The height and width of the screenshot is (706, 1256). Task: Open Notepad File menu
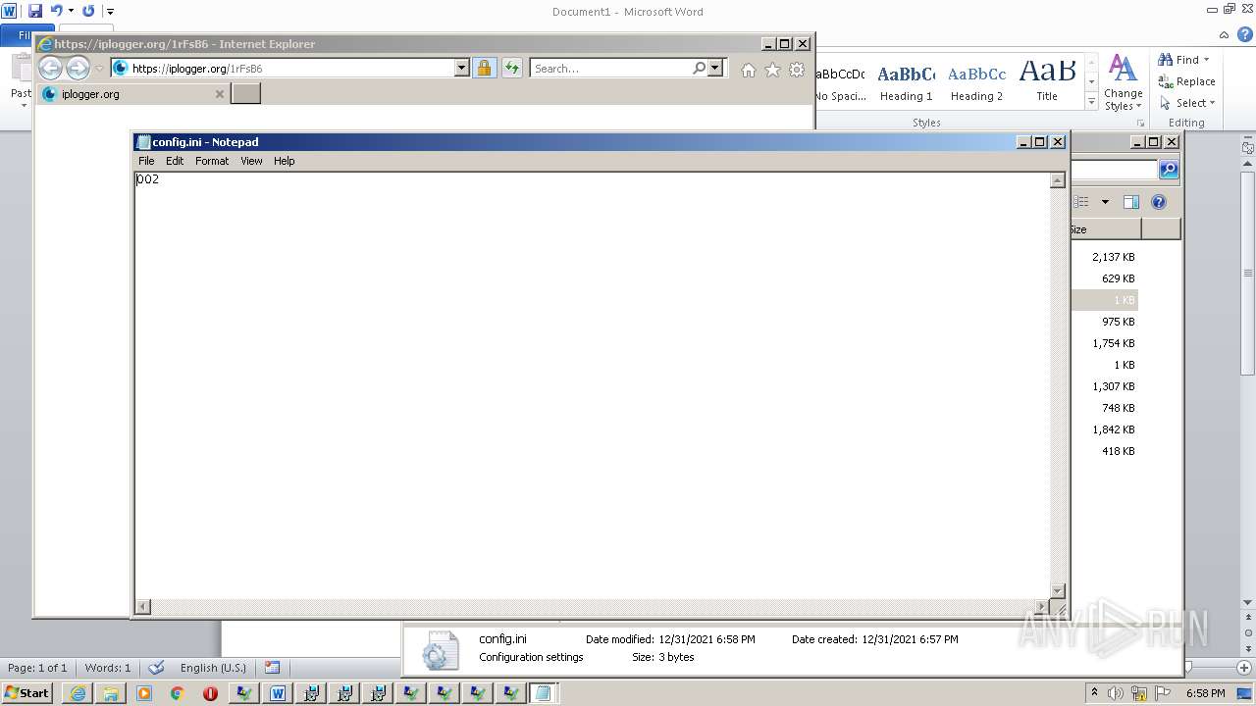(146, 161)
